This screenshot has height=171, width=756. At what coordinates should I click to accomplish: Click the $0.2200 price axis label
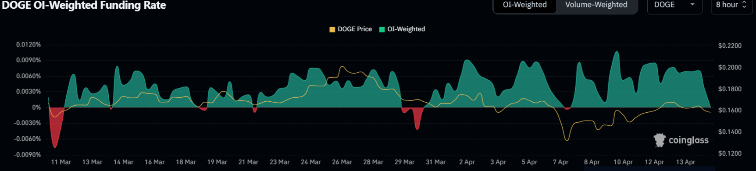[730, 46]
